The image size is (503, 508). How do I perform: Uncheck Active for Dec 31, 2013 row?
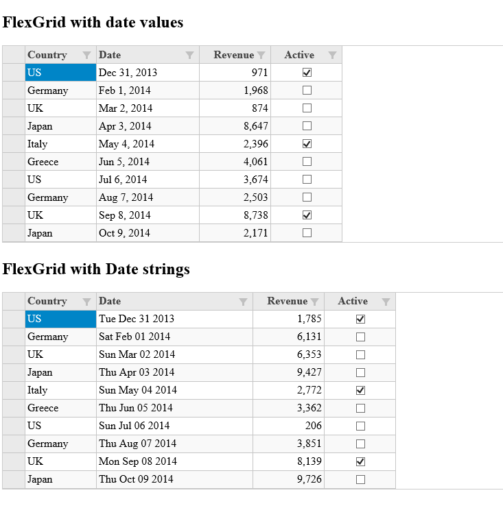tap(307, 73)
